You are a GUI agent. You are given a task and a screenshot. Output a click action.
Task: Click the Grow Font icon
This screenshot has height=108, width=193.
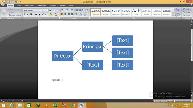[x=50, y=10]
